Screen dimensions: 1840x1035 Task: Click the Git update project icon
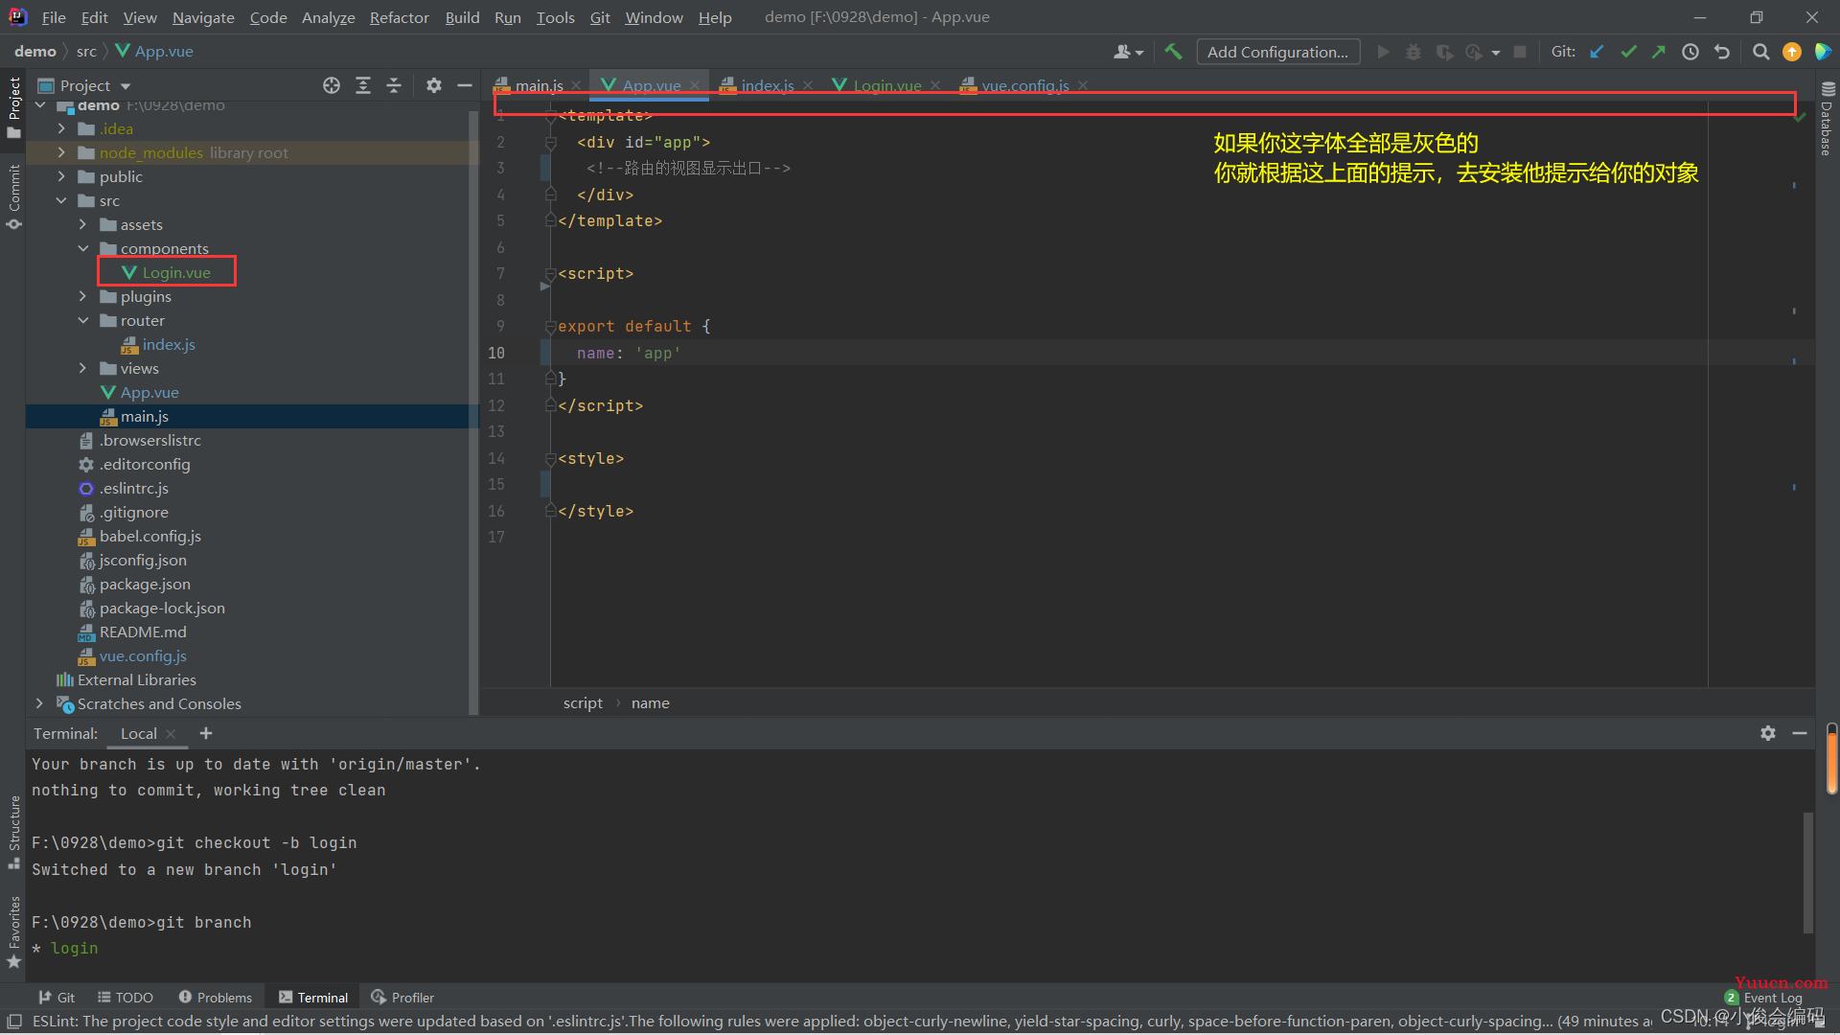1598,51
